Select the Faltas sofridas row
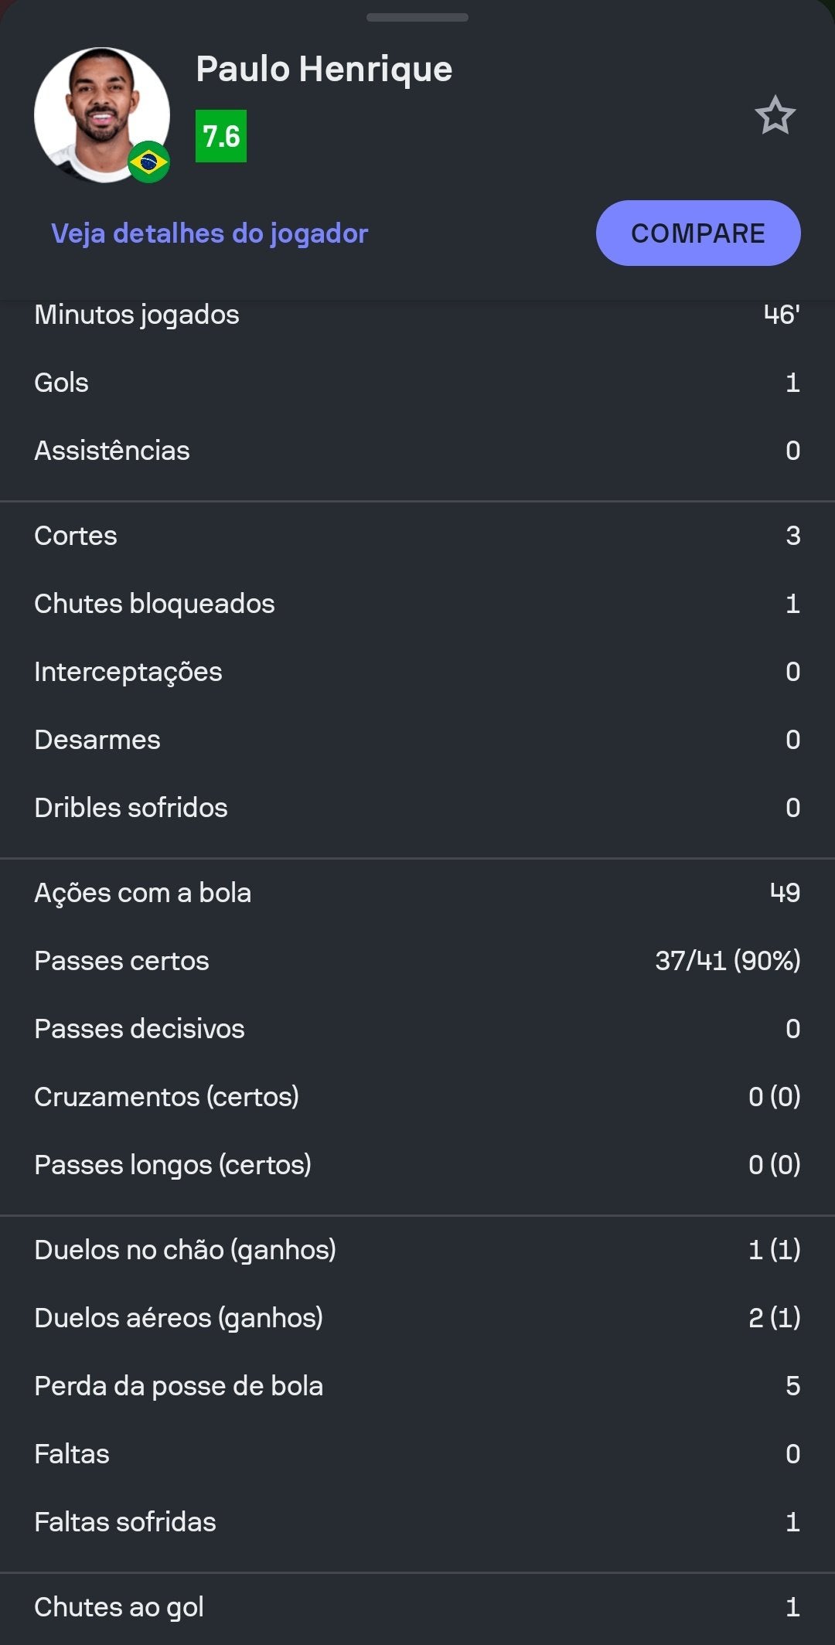This screenshot has width=835, height=1645. [x=417, y=1522]
